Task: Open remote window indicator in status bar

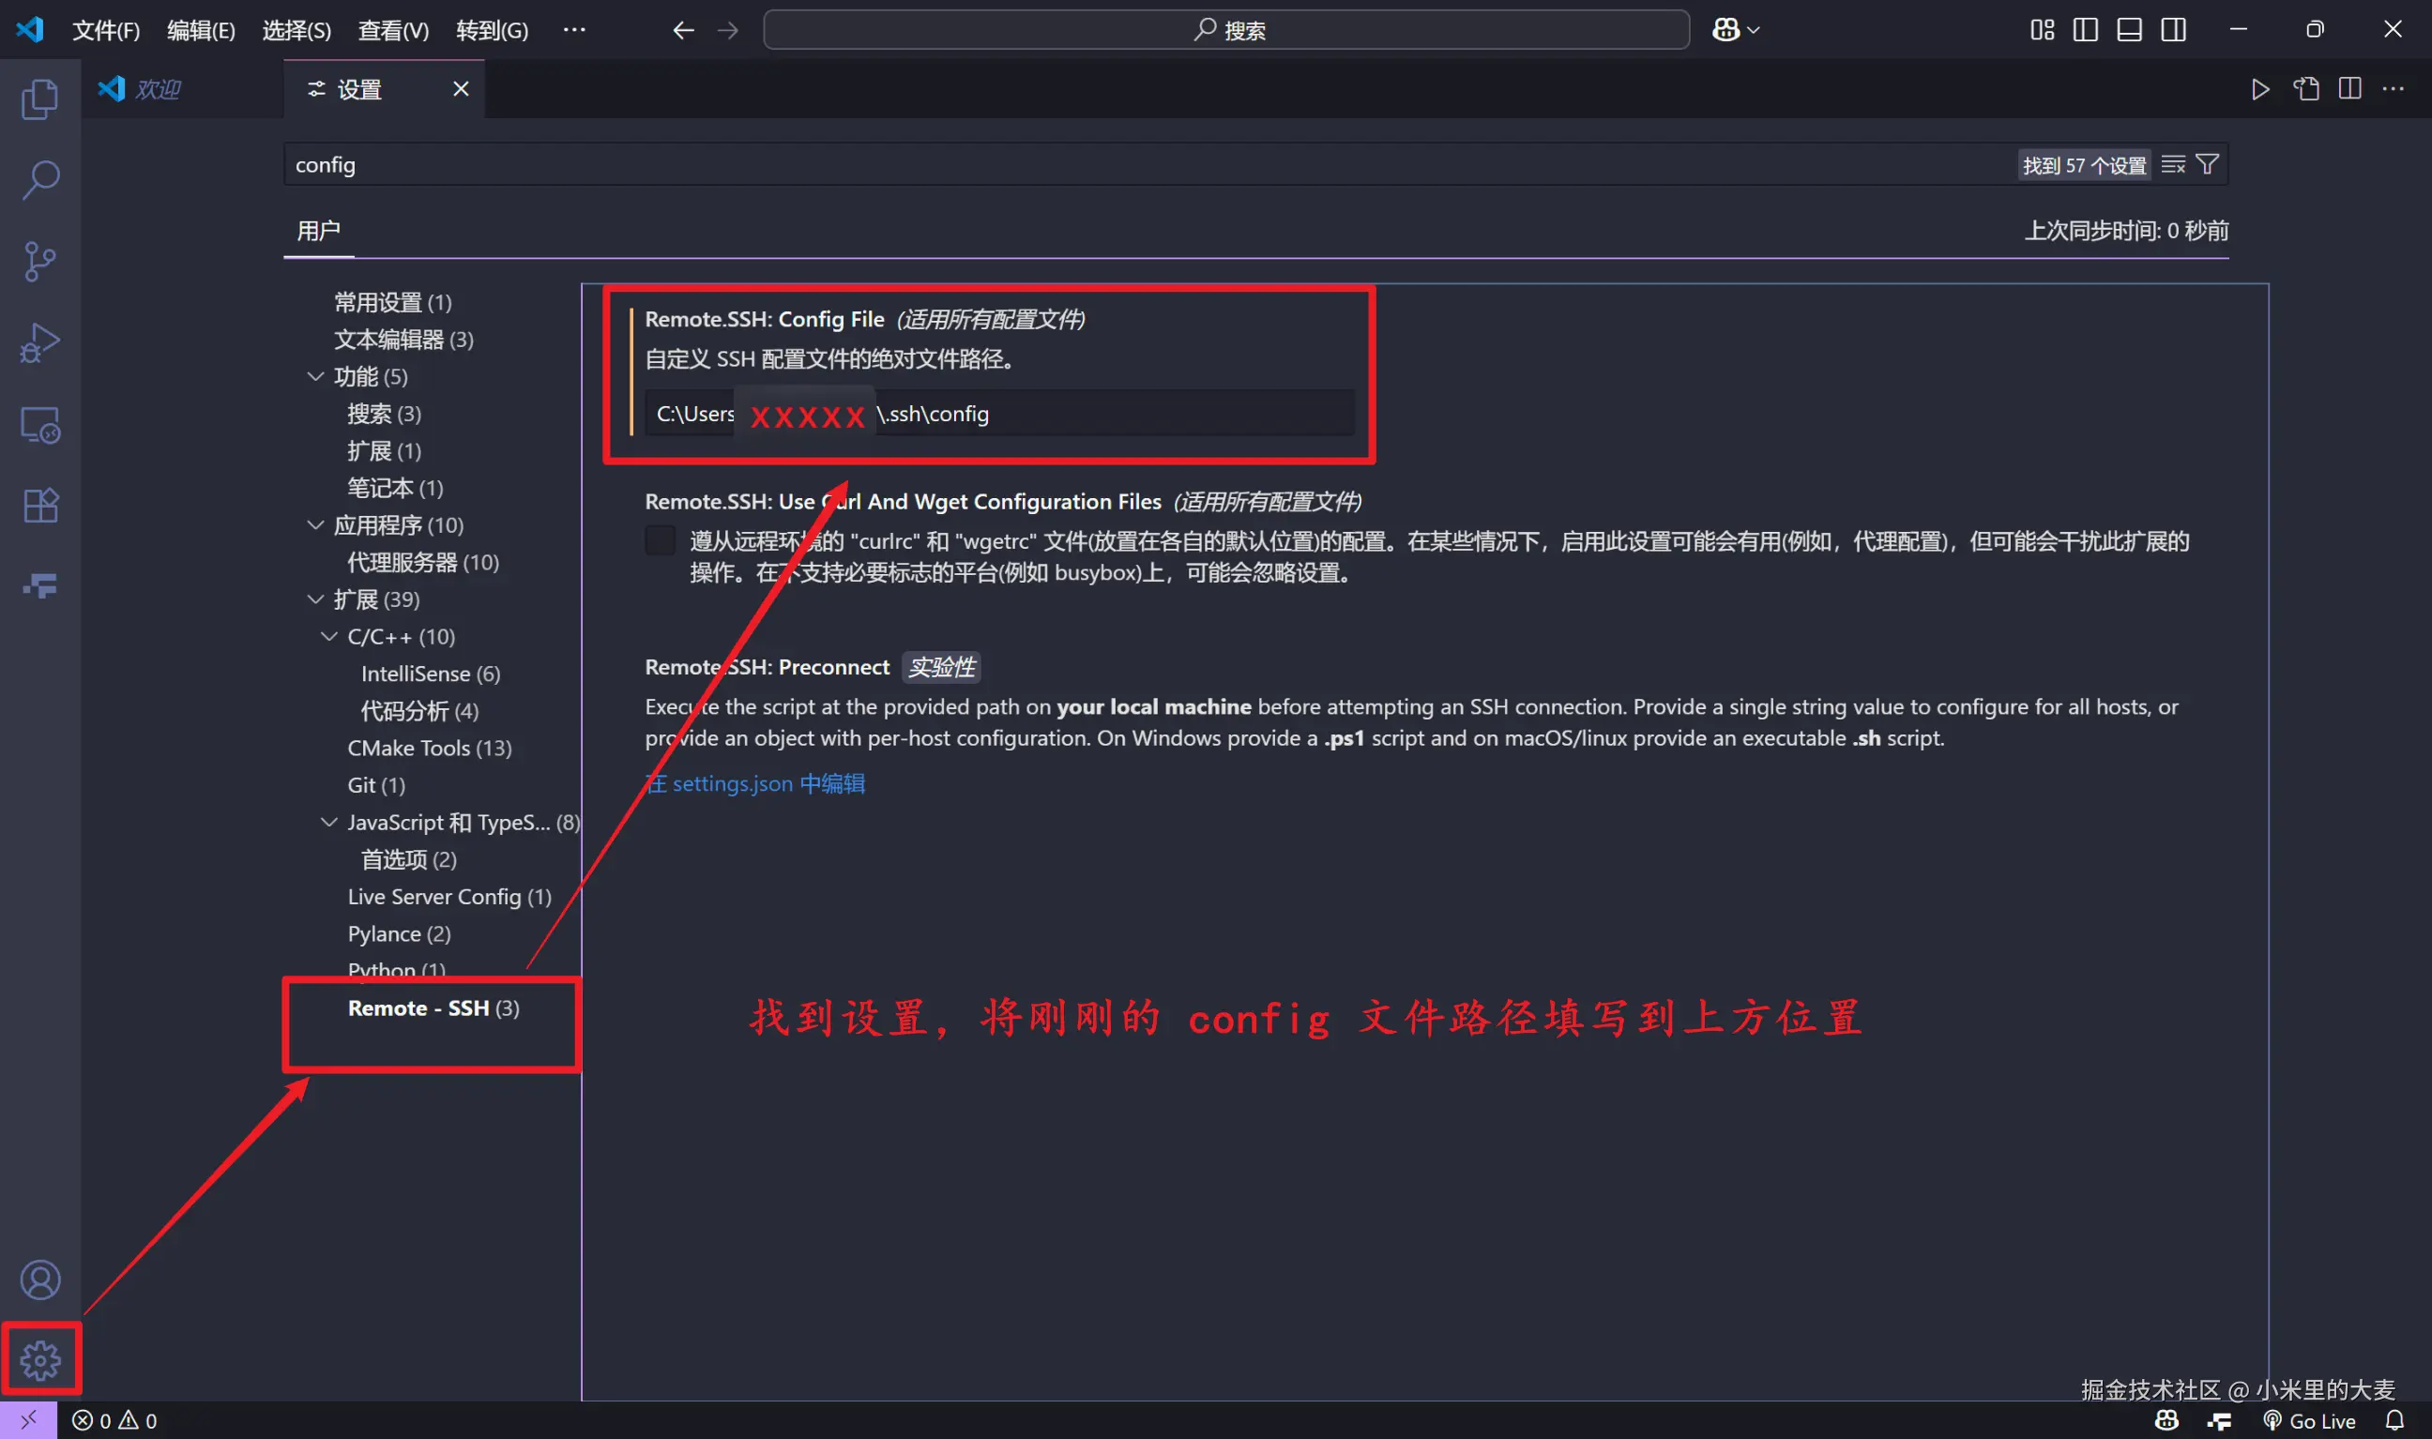Action: click(29, 1420)
